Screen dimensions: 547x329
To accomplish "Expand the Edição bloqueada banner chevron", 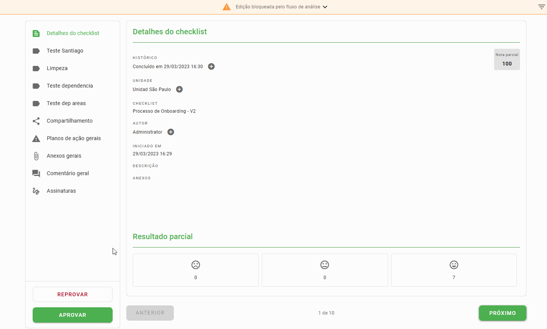I will 325,7.
